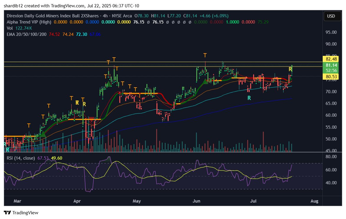The height and width of the screenshot is (219, 346).
Task: Click the volume value 122.74K
Action: coord(24,28)
